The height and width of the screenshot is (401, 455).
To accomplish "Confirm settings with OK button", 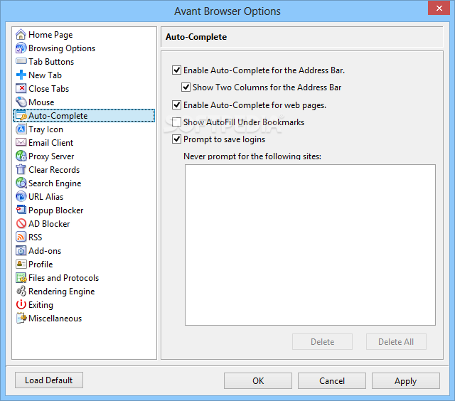I will [x=258, y=380].
